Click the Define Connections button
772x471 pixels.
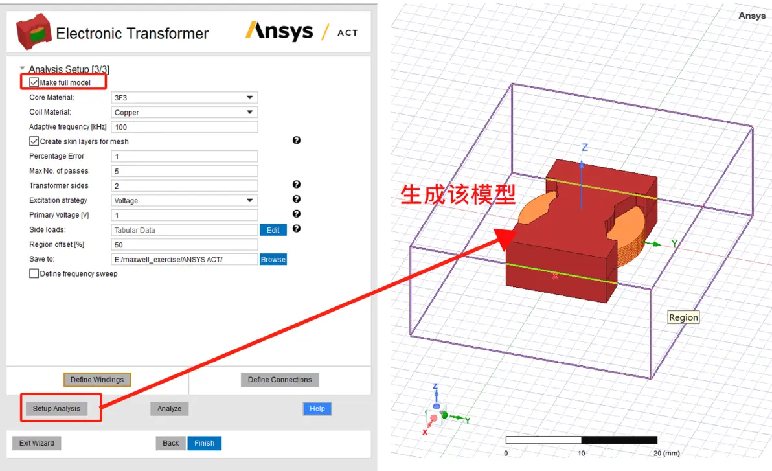[280, 380]
